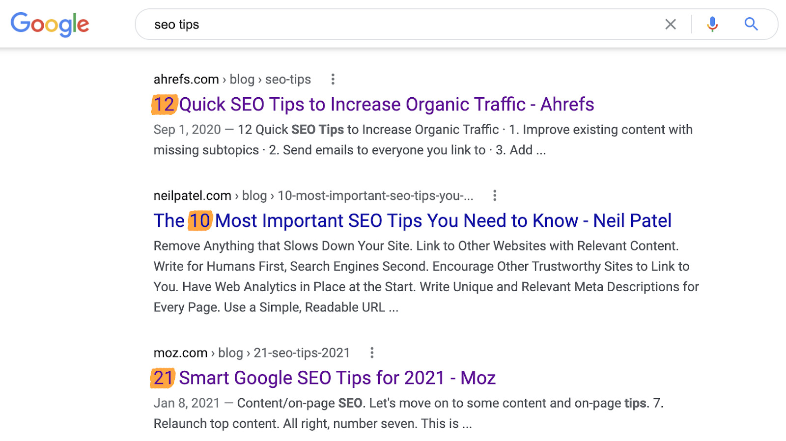Viewport: 786px width, 441px height.
Task: Click the Neil Patel result description
Action: 425,276
